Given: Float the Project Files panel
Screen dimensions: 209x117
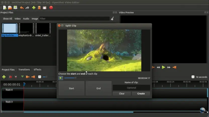Looking at the screenshot, I should coord(114,12).
